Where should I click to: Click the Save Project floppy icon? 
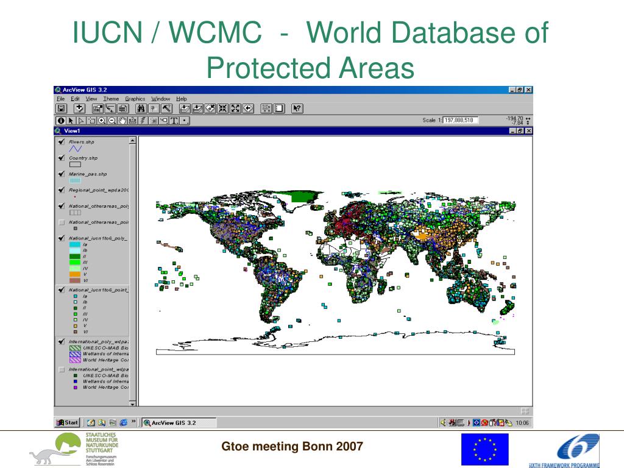click(62, 108)
